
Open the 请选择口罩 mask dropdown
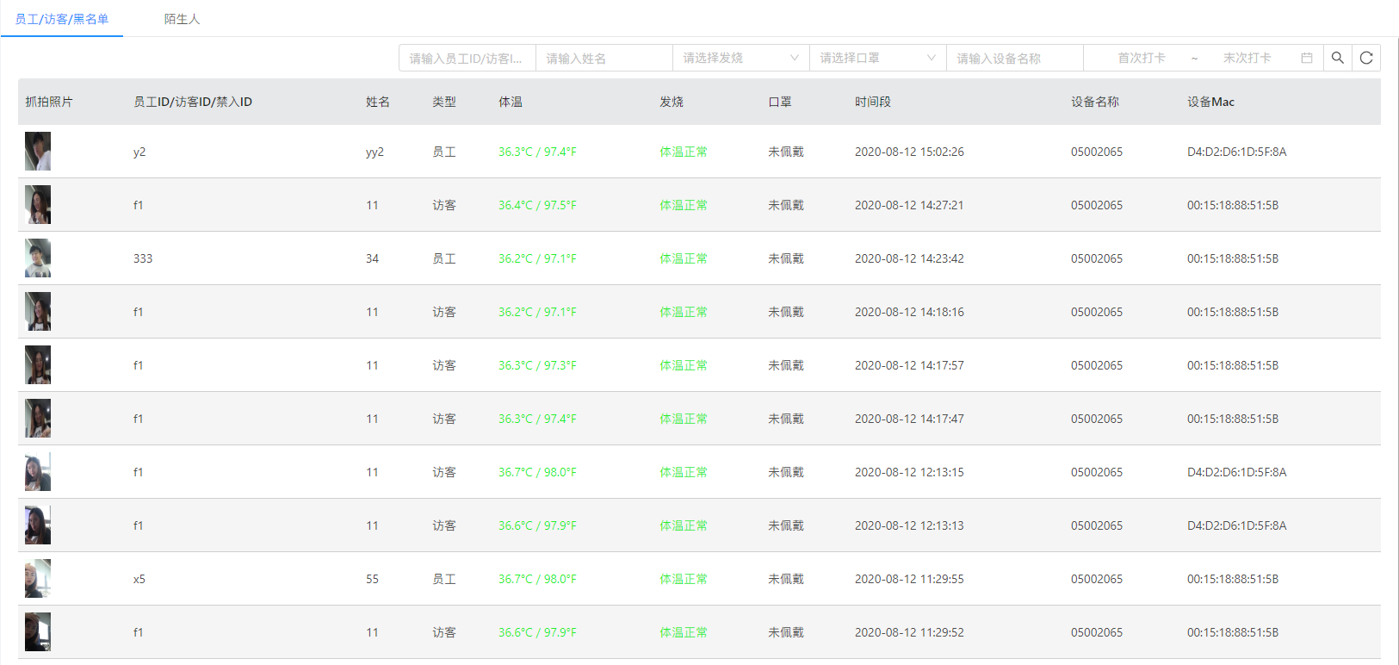pyautogui.click(x=877, y=58)
